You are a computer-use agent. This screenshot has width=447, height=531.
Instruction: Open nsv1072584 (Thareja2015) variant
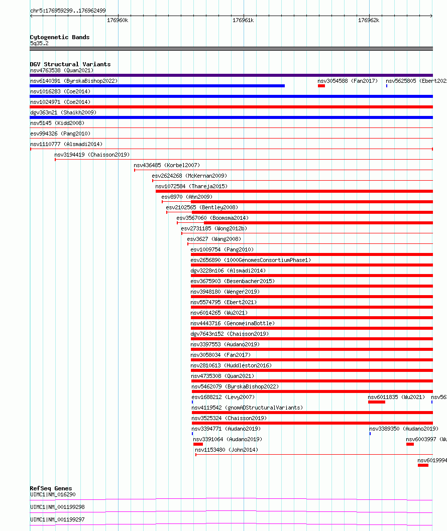click(191, 186)
